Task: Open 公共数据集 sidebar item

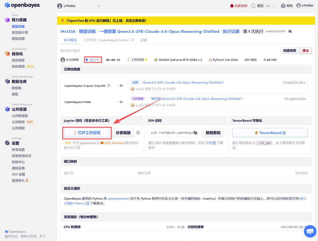Action: [20, 116]
